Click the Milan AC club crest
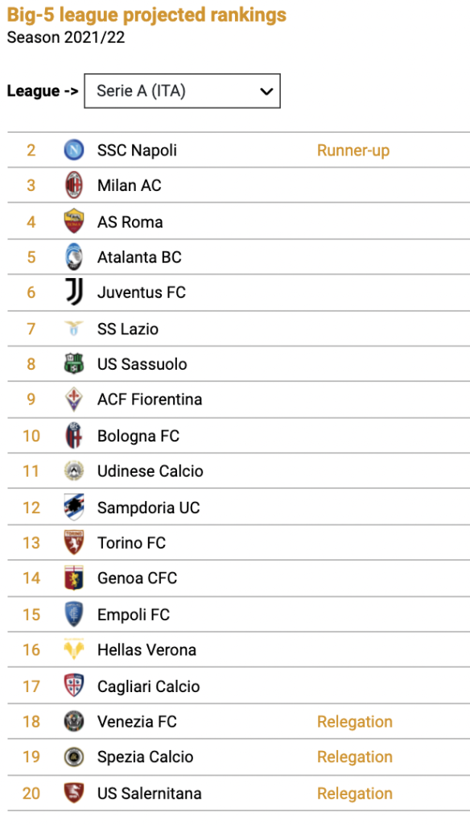 73,185
